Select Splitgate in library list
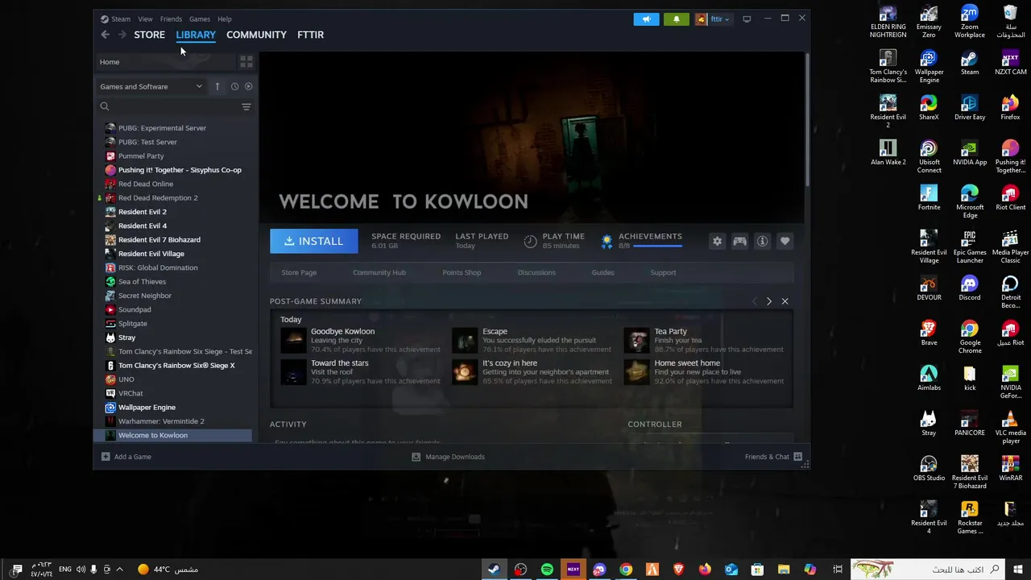Viewport: 1031px width, 580px height. point(133,324)
